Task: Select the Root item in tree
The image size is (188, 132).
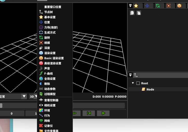Action: coord(144,83)
